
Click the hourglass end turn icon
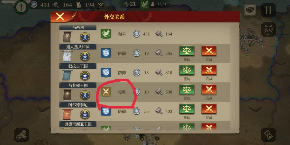coord(268,135)
